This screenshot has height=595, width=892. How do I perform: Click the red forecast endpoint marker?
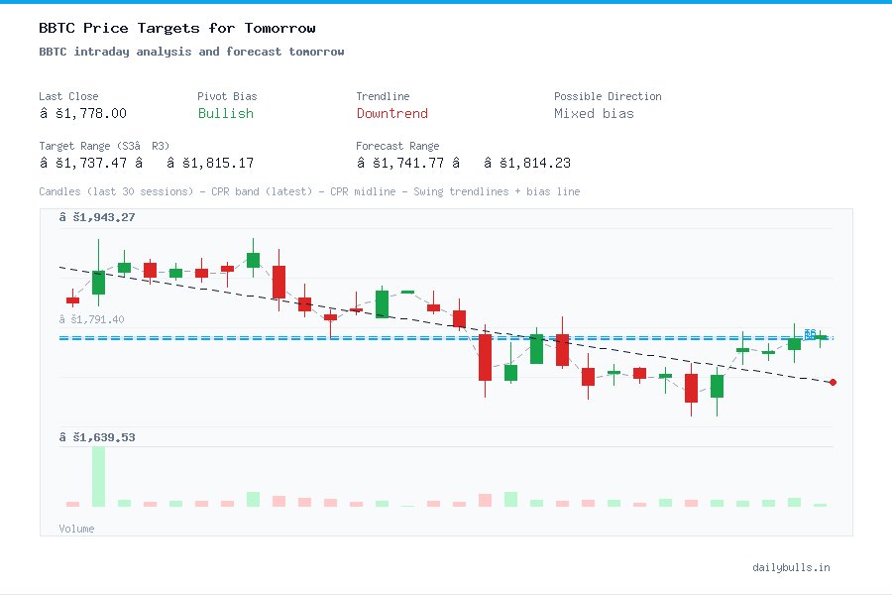833,382
